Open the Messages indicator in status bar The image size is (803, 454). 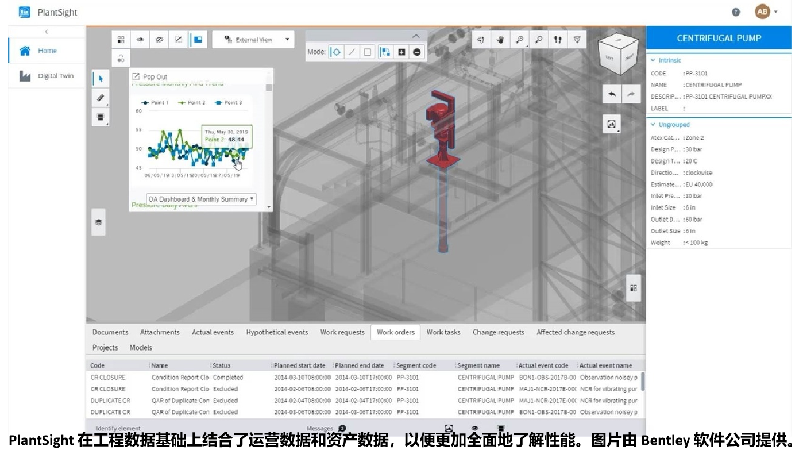pos(326,428)
